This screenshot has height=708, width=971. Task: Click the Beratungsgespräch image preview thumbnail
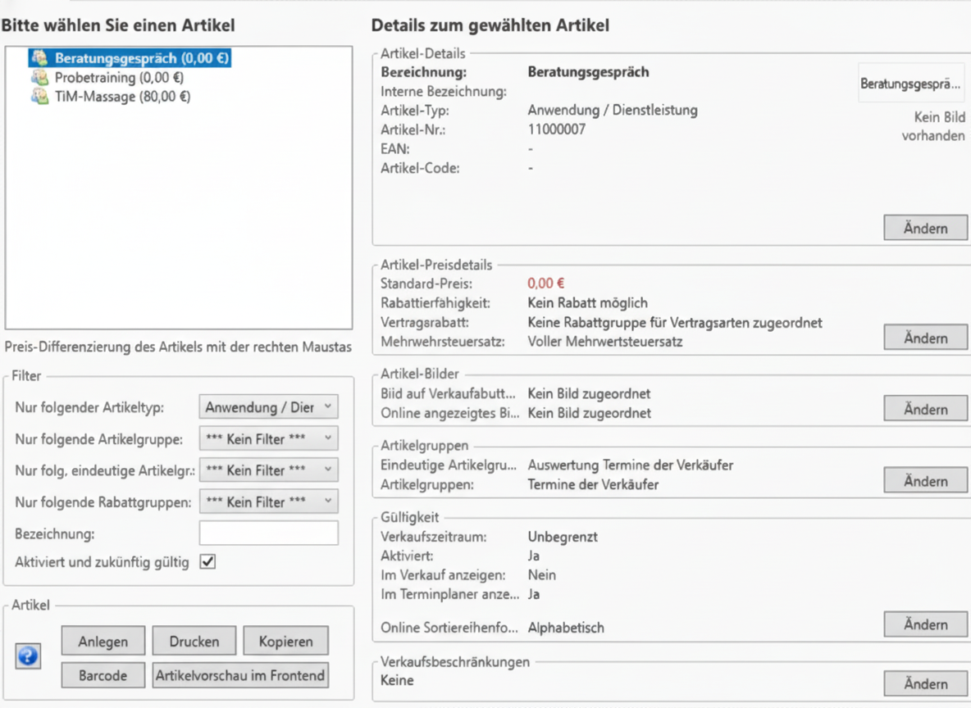pos(910,84)
